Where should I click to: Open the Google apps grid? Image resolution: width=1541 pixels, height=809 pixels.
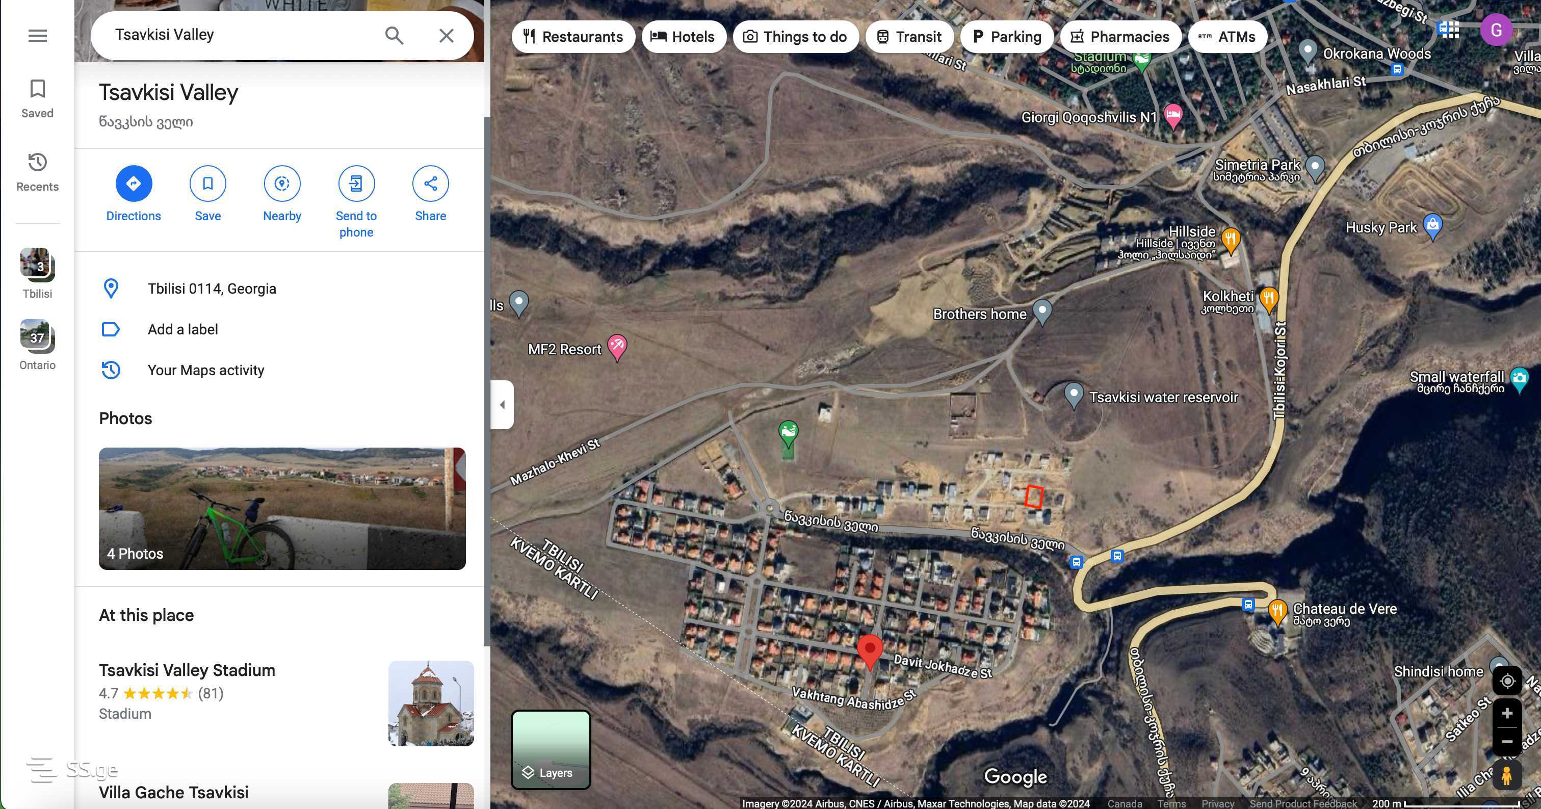click(x=1449, y=29)
